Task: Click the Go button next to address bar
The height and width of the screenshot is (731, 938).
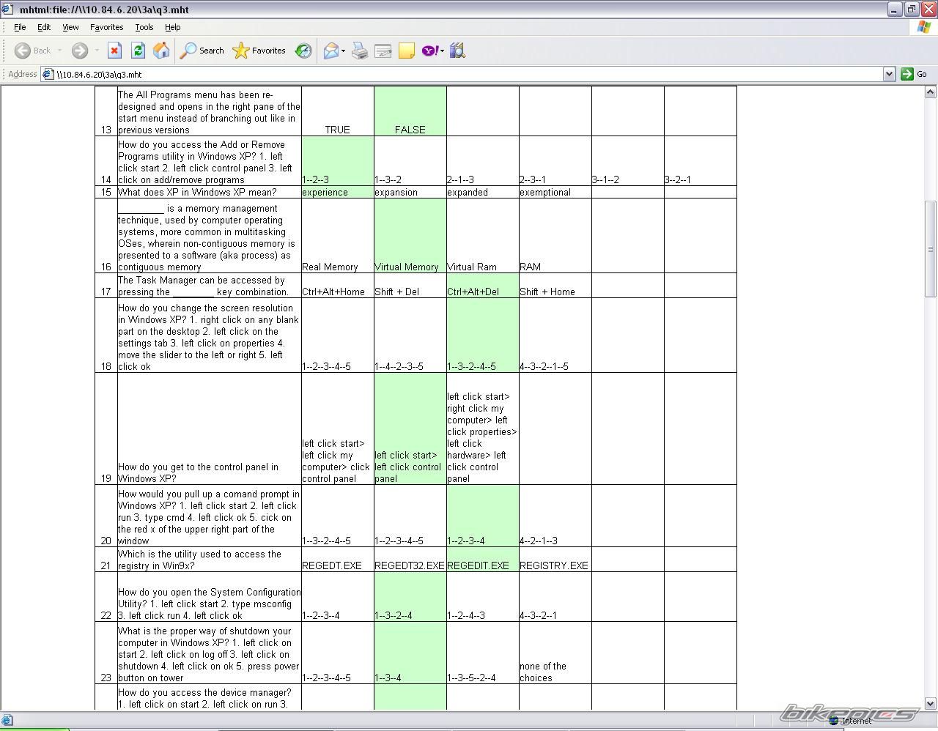Action: (x=915, y=74)
